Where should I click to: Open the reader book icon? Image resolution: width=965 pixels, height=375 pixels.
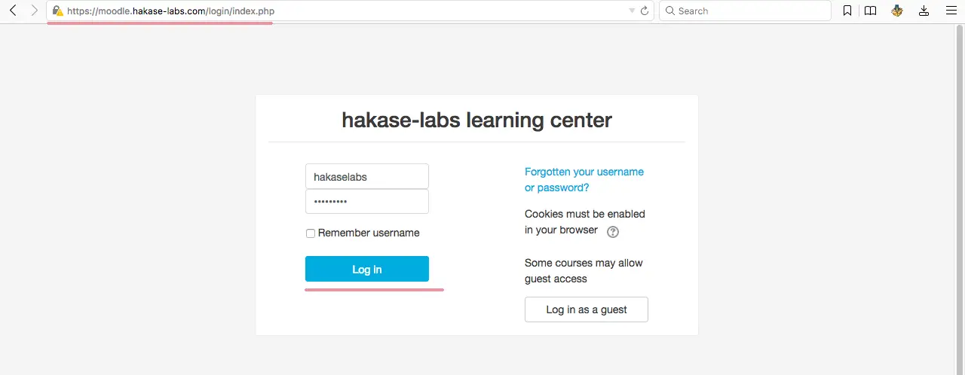[x=870, y=11]
